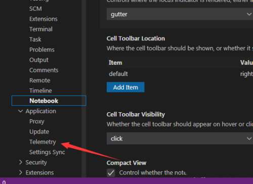Click the Problems settings entry
253x184 pixels.
[42, 50]
